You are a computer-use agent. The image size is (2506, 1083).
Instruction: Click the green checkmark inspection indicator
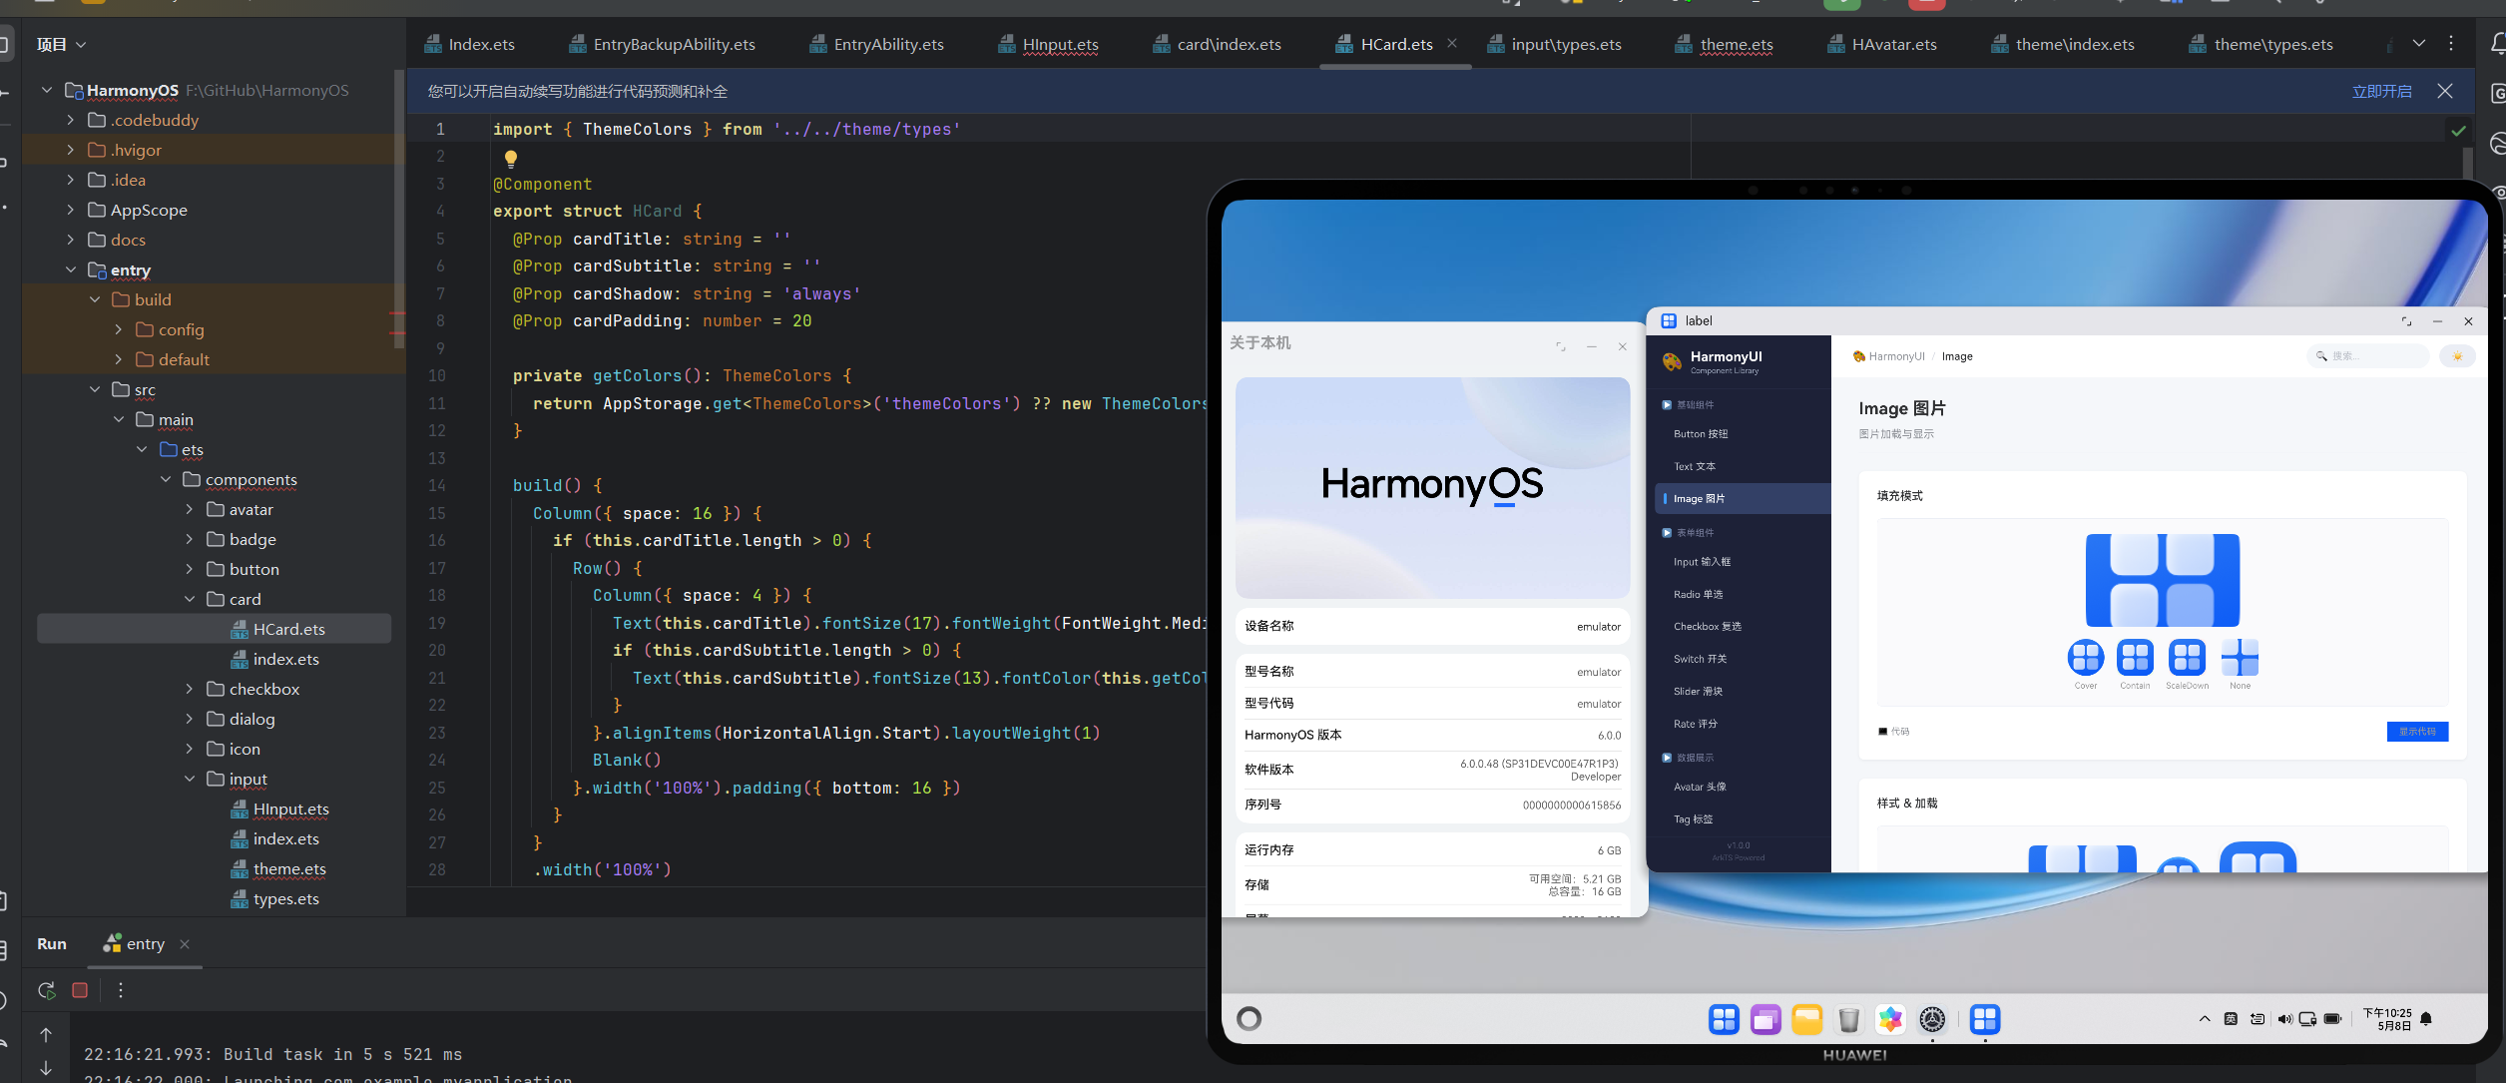coord(2458,131)
